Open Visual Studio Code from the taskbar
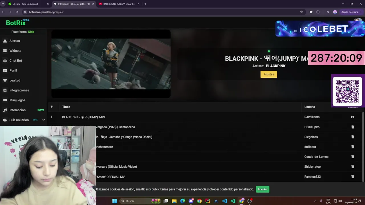The width and height of the screenshot is (365, 205). [x=224, y=201]
